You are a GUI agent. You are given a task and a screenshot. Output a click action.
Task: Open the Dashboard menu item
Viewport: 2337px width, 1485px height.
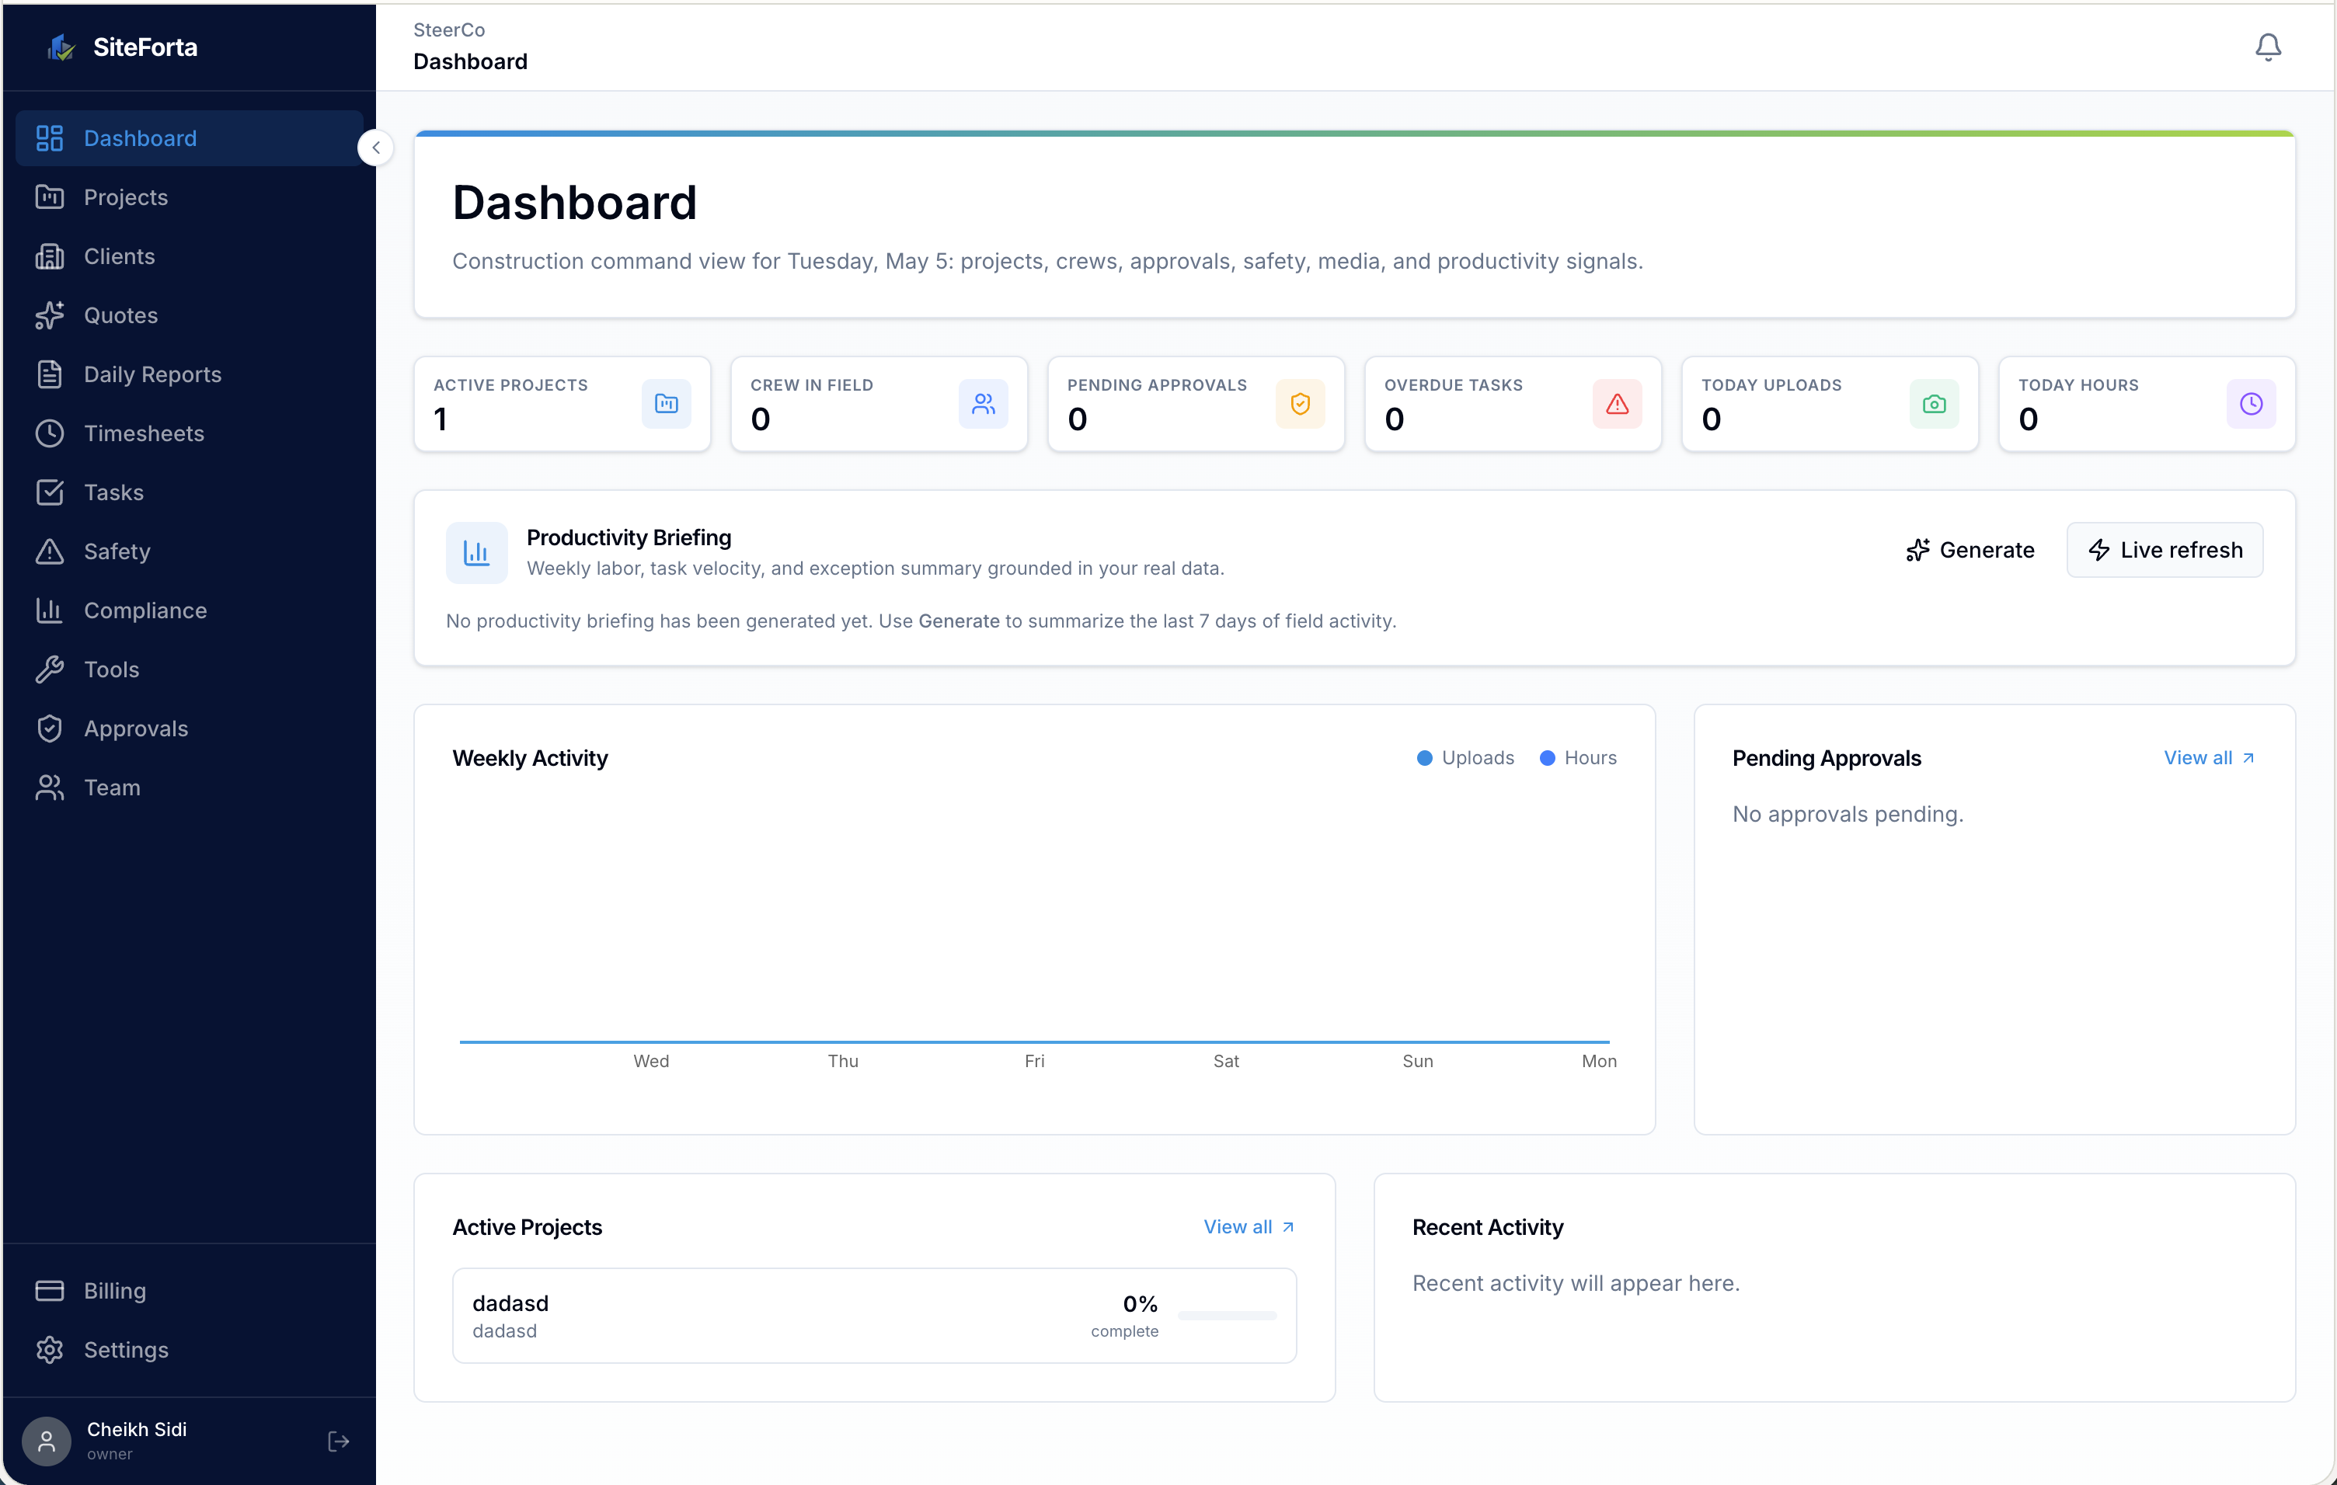point(190,137)
